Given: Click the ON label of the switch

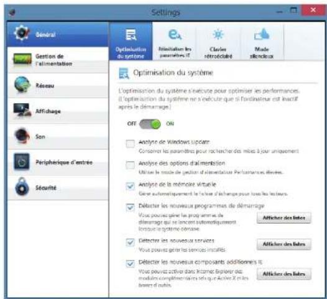Looking at the screenshot, I should [x=170, y=124].
